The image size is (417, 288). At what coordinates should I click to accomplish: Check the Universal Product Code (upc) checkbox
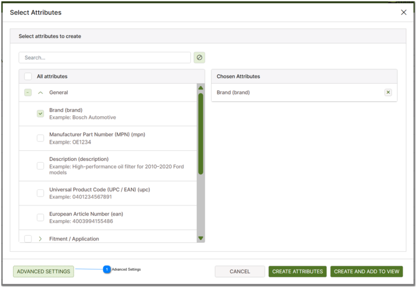(x=40, y=193)
